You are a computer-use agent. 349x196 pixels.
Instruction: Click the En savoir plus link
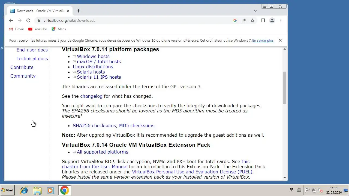tap(263, 40)
